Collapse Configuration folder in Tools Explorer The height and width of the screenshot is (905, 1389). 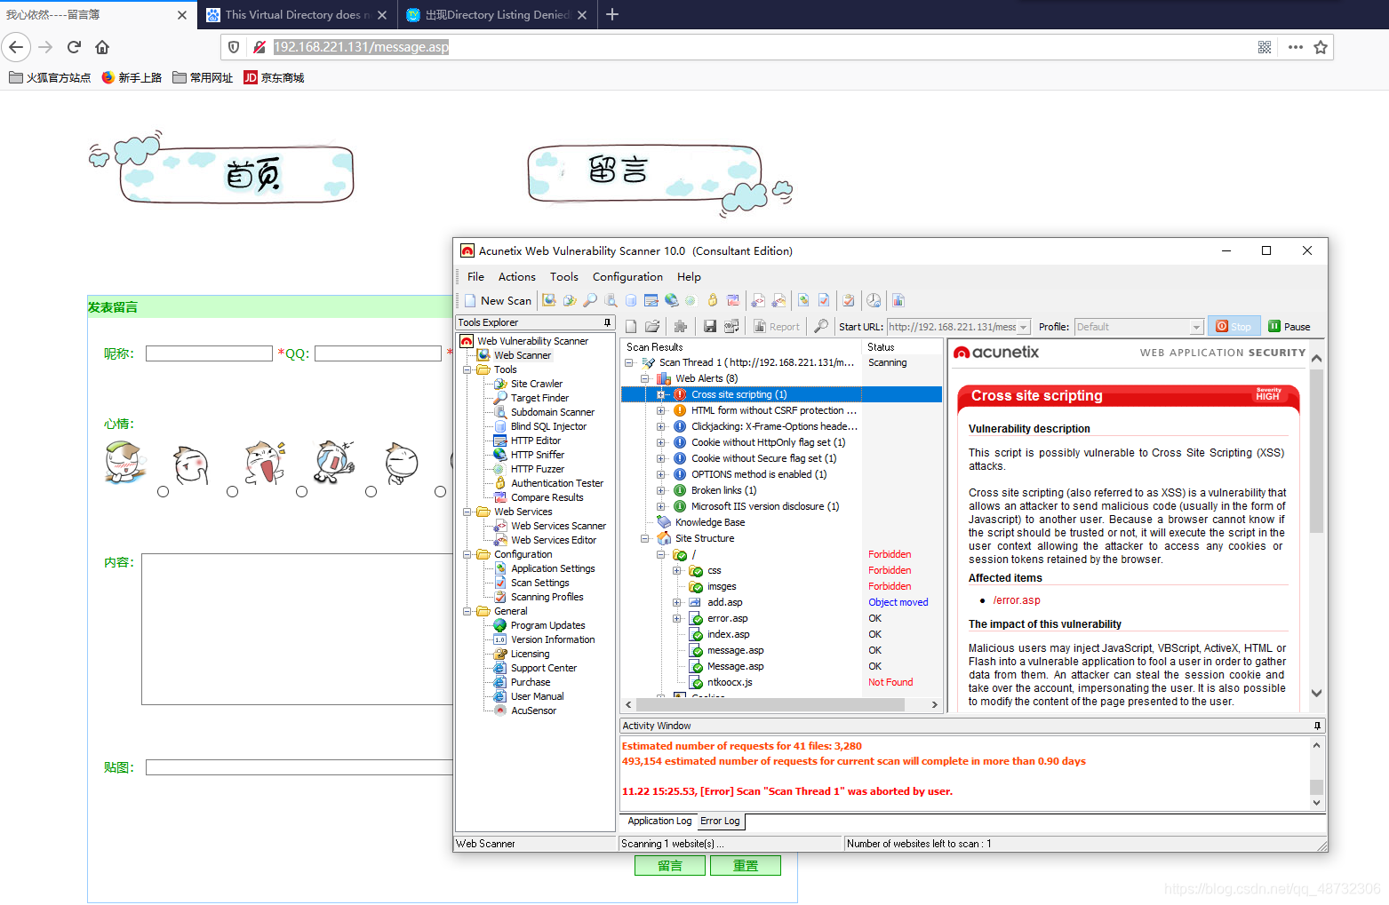pyautogui.click(x=467, y=554)
